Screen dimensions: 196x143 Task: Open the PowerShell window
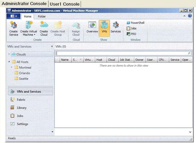pos(135,23)
